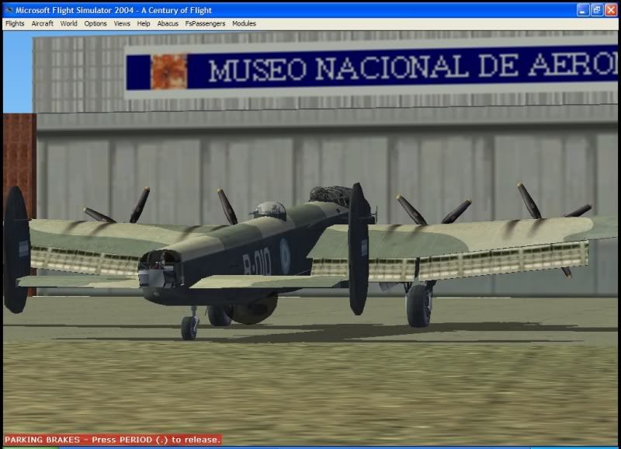The width and height of the screenshot is (621, 449).
Task: Open the FsPassengers menu
Action: [205, 24]
